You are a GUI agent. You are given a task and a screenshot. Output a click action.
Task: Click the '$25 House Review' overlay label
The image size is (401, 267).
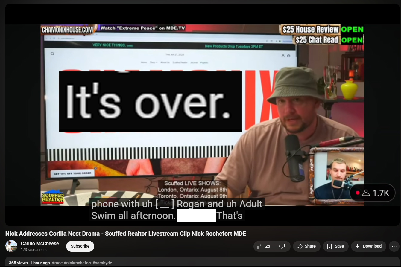pyautogui.click(x=310, y=30)
